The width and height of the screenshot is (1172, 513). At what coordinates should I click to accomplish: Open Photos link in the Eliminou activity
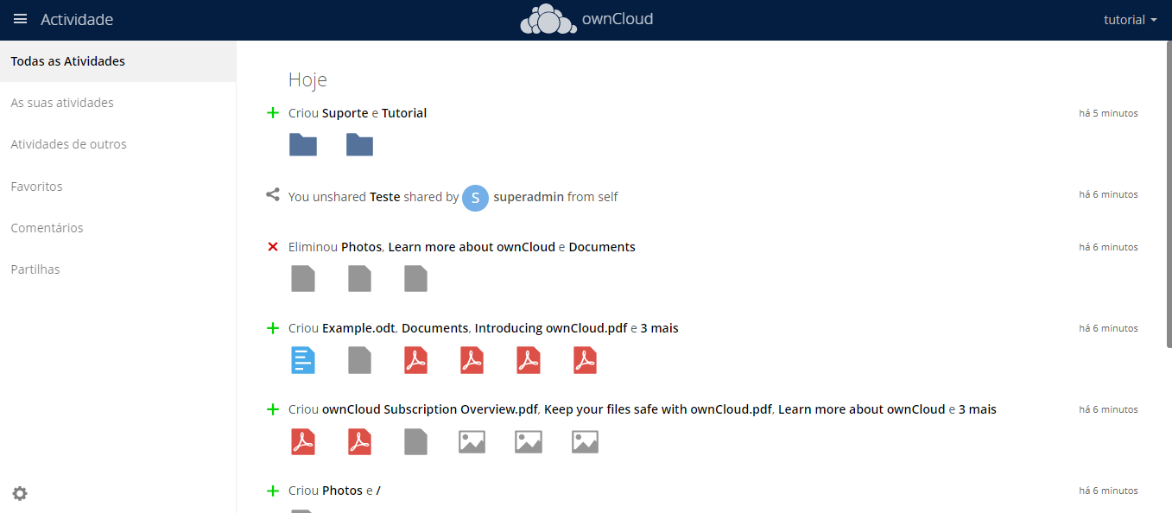coord(361,247)
